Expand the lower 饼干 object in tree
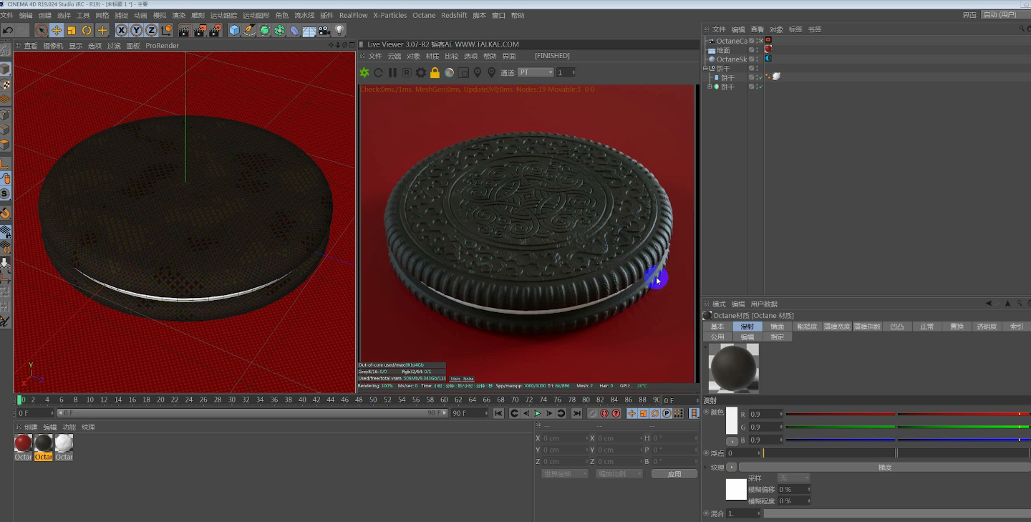The width and height of the screenshot is (1031, 522). 710,87
